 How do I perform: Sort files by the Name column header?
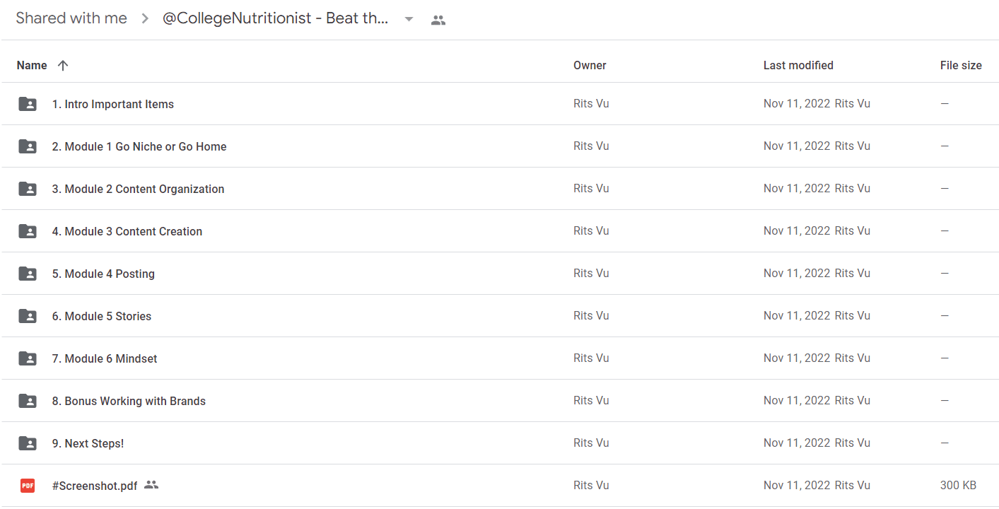tap(32, 65)
